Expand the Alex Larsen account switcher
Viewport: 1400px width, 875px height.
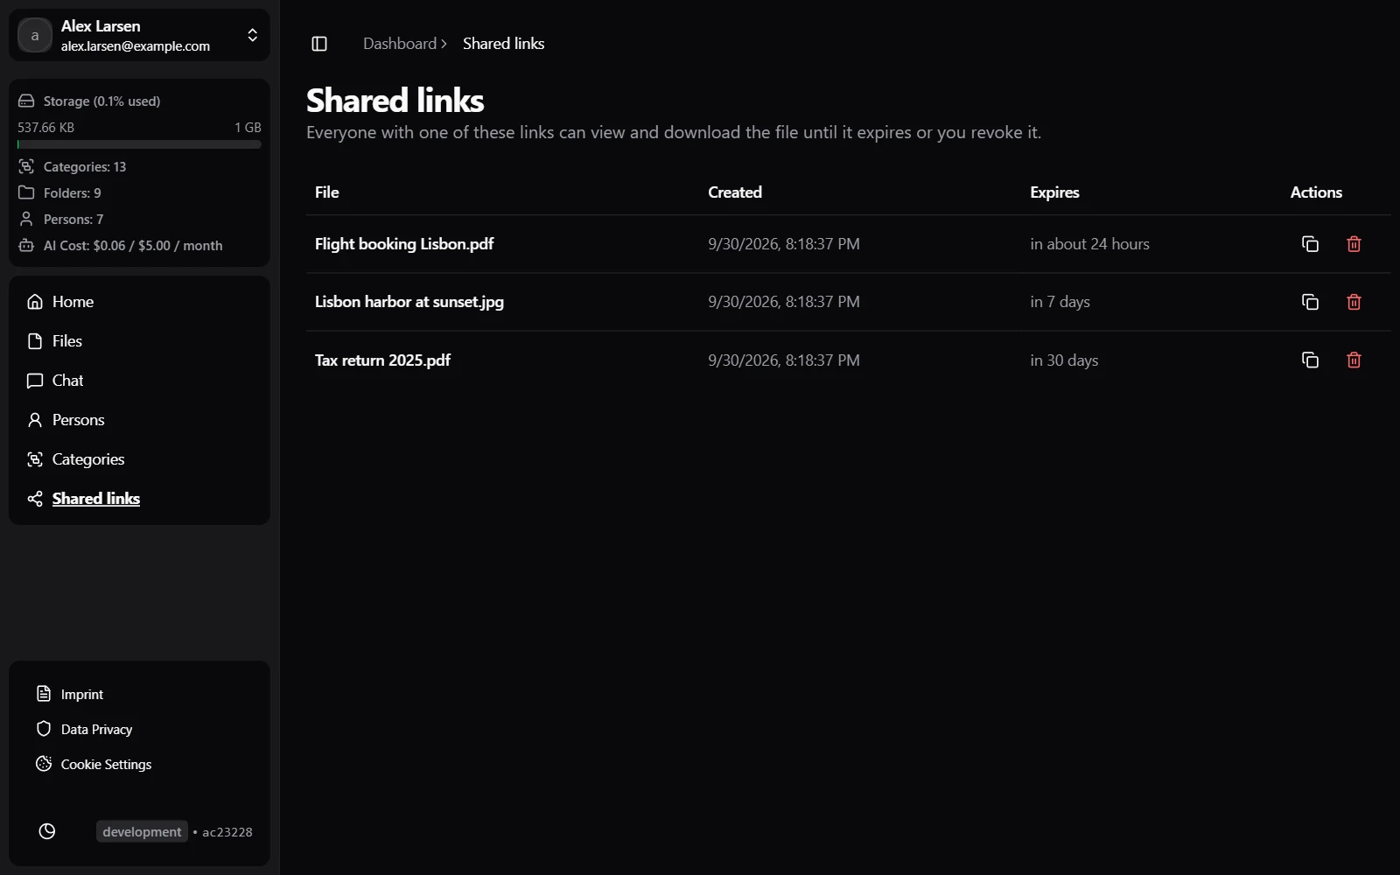point(252,35)
